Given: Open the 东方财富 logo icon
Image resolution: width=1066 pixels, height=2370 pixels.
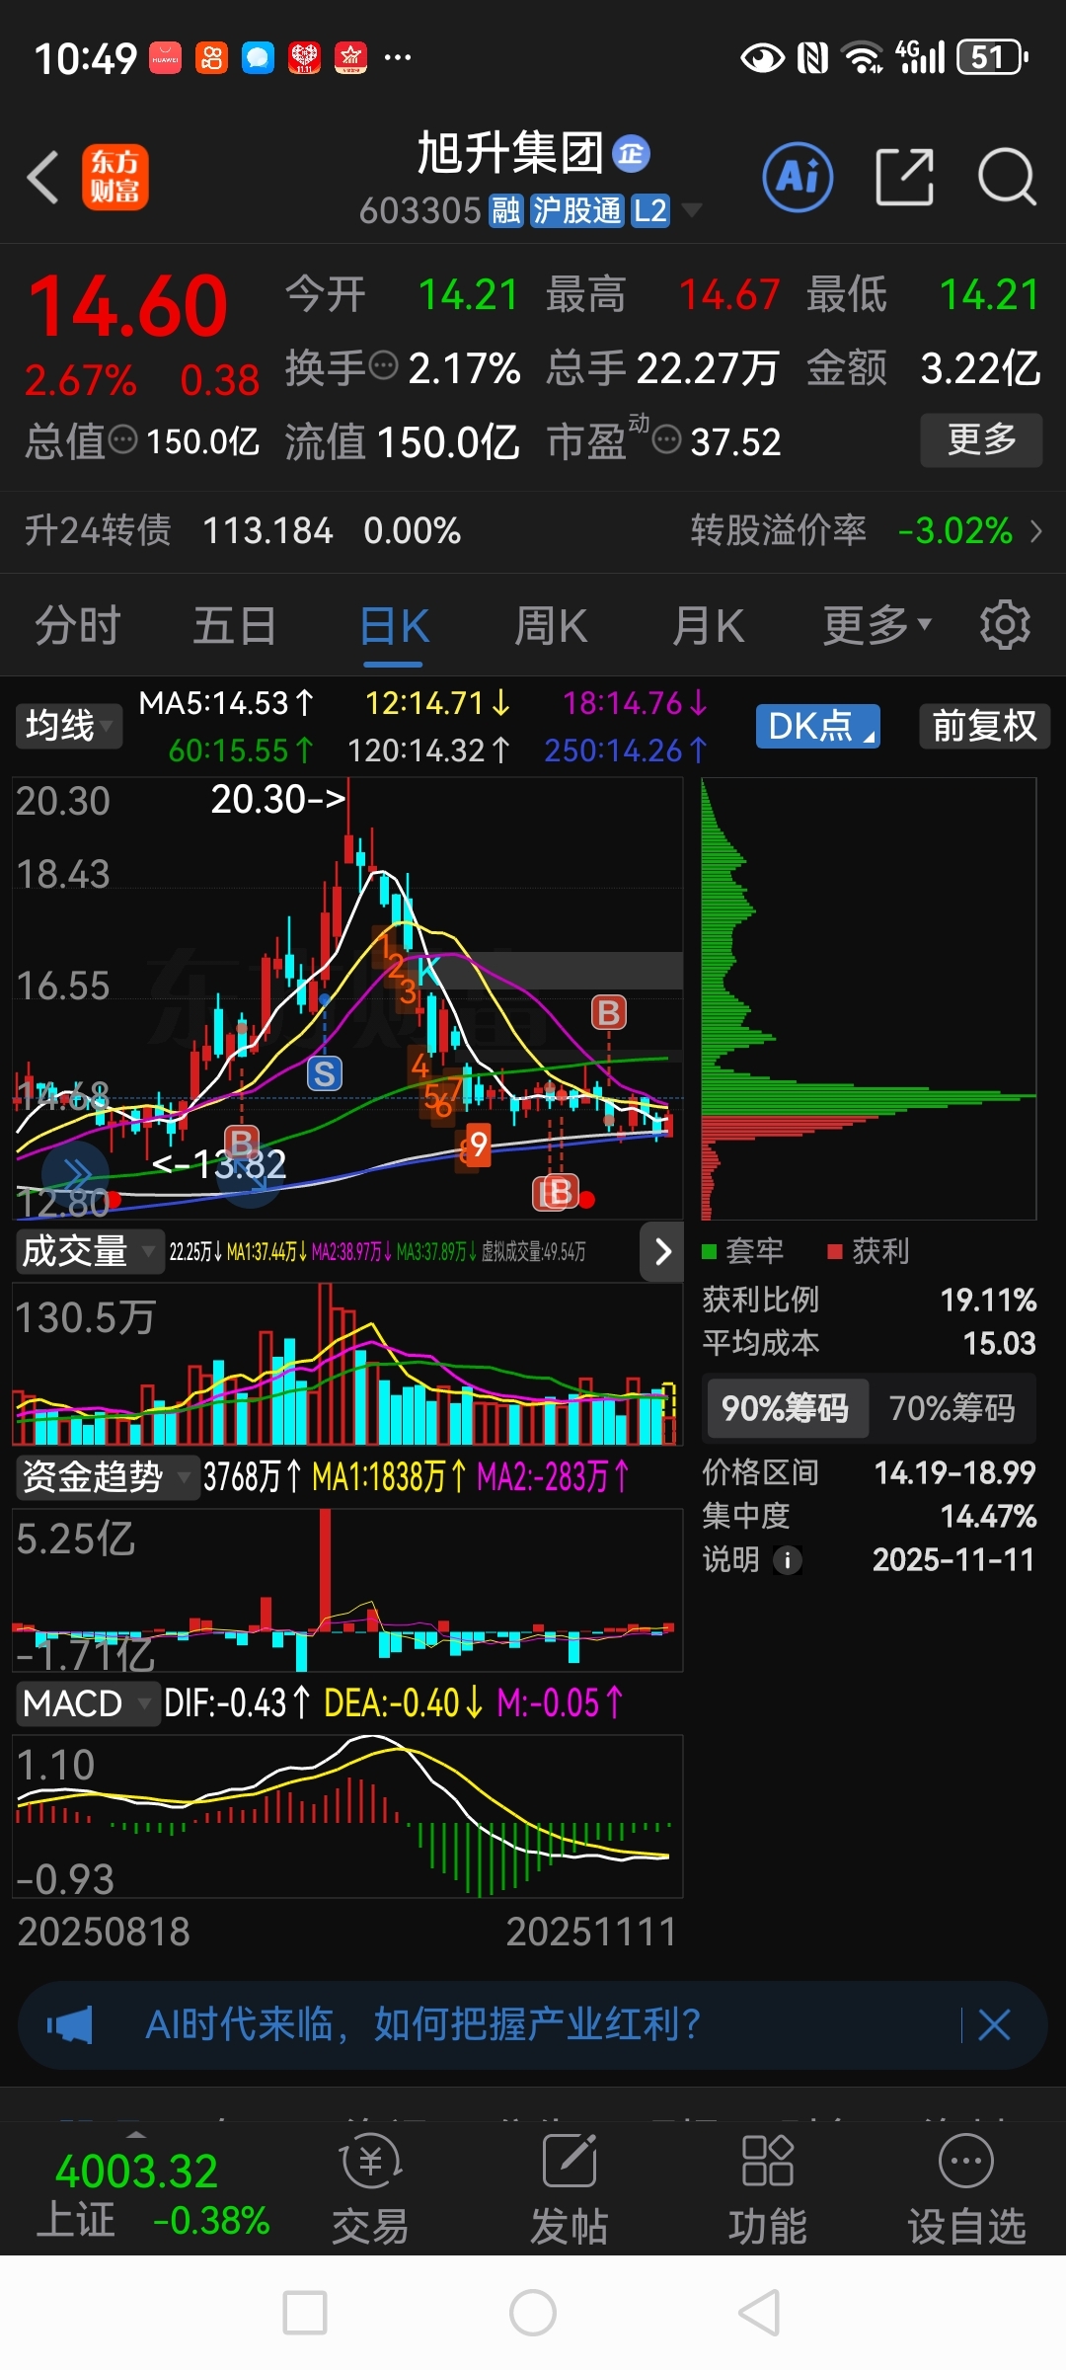Looking at the screenshot, I should [x=115, y=178].
